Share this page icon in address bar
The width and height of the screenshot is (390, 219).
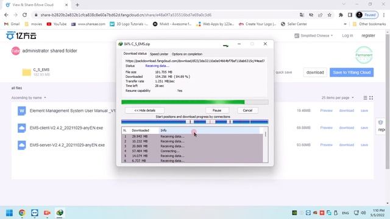point(320,15)
